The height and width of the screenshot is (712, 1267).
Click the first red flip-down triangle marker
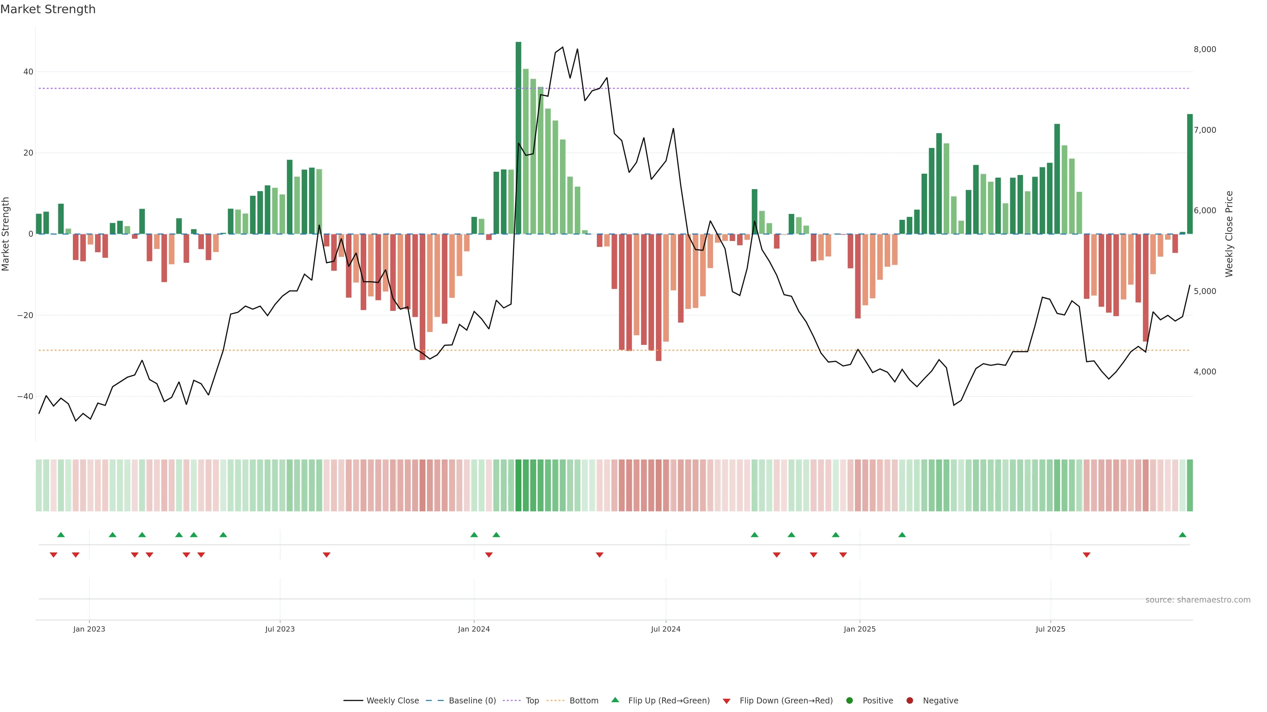[x=53, y=555]
